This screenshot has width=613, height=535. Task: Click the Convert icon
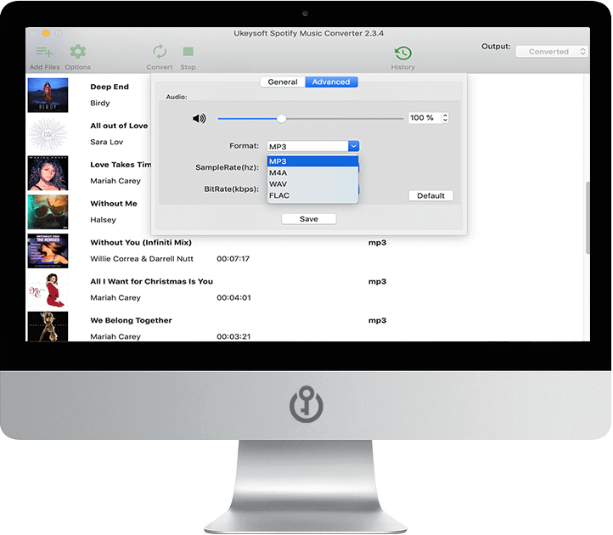(x=160, y=52)
